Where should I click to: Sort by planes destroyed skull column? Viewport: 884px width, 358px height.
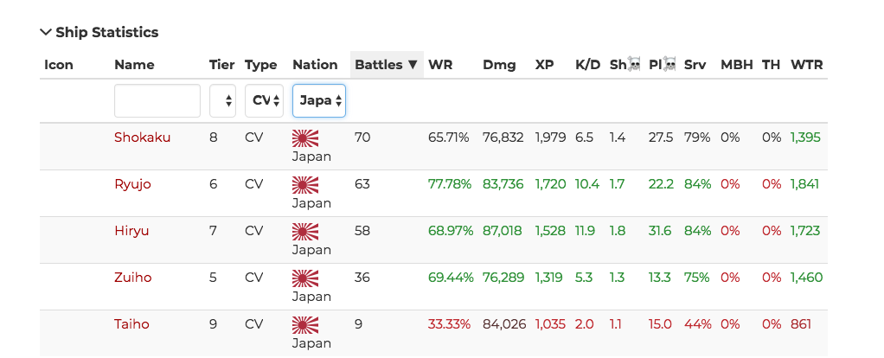tap(662, 65)
